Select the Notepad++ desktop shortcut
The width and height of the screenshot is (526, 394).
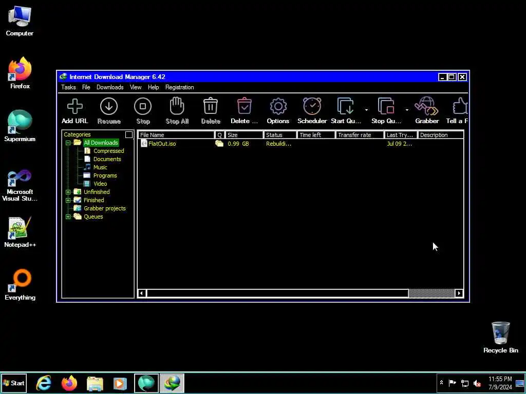[x=20, y=232]
